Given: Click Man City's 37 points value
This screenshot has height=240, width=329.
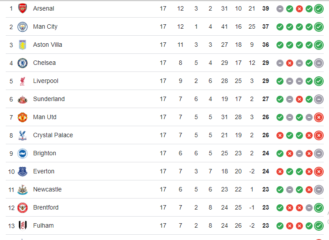Looking at the screenshot, I should point(265,26).
